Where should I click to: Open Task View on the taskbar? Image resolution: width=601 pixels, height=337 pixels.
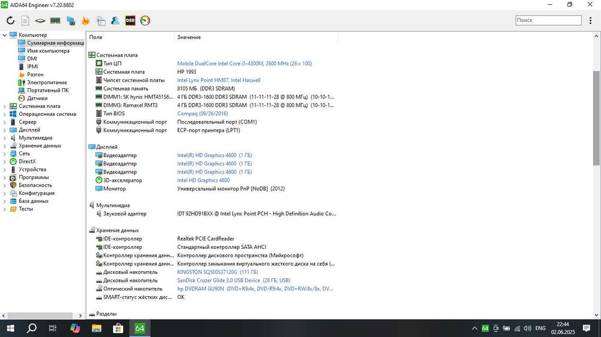click(53, 328)
